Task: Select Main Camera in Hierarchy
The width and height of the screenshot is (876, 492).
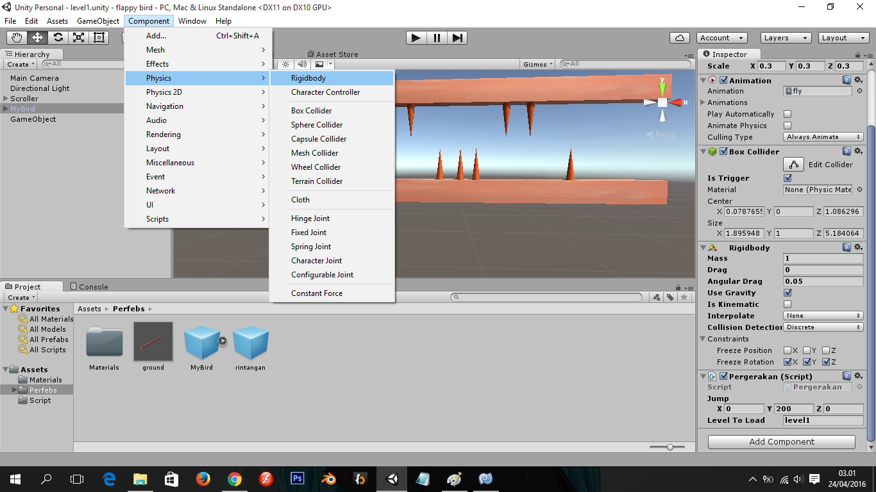Action: coord(35,78)
